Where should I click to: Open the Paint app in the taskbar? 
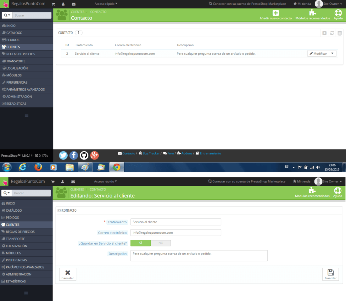[x=85, y=167]
